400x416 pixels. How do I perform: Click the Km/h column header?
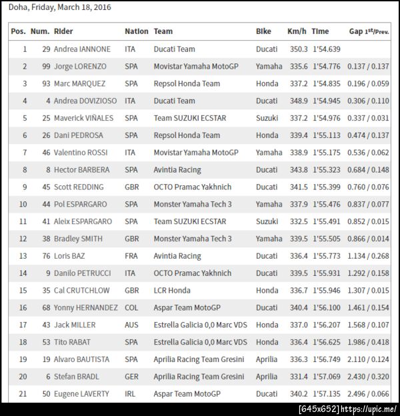tap(297, 31)
